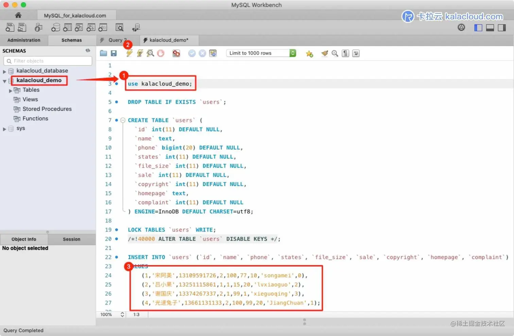This screenshot has width=514, height=336.
Task: Save snippet with the star icon
Action: [x=309, y=53]
